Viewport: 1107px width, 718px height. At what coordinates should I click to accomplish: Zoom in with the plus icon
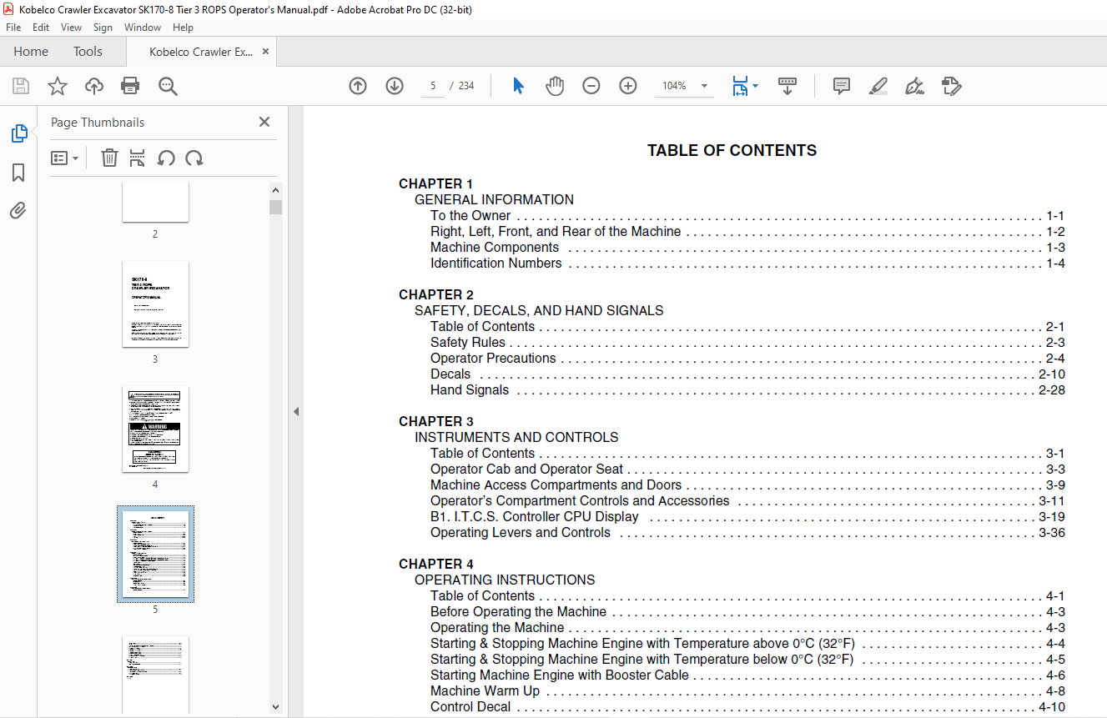(628, 86)
